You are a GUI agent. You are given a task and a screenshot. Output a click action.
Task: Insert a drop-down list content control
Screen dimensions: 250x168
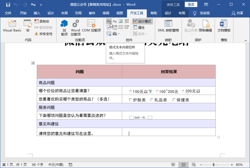coord(121,27)
